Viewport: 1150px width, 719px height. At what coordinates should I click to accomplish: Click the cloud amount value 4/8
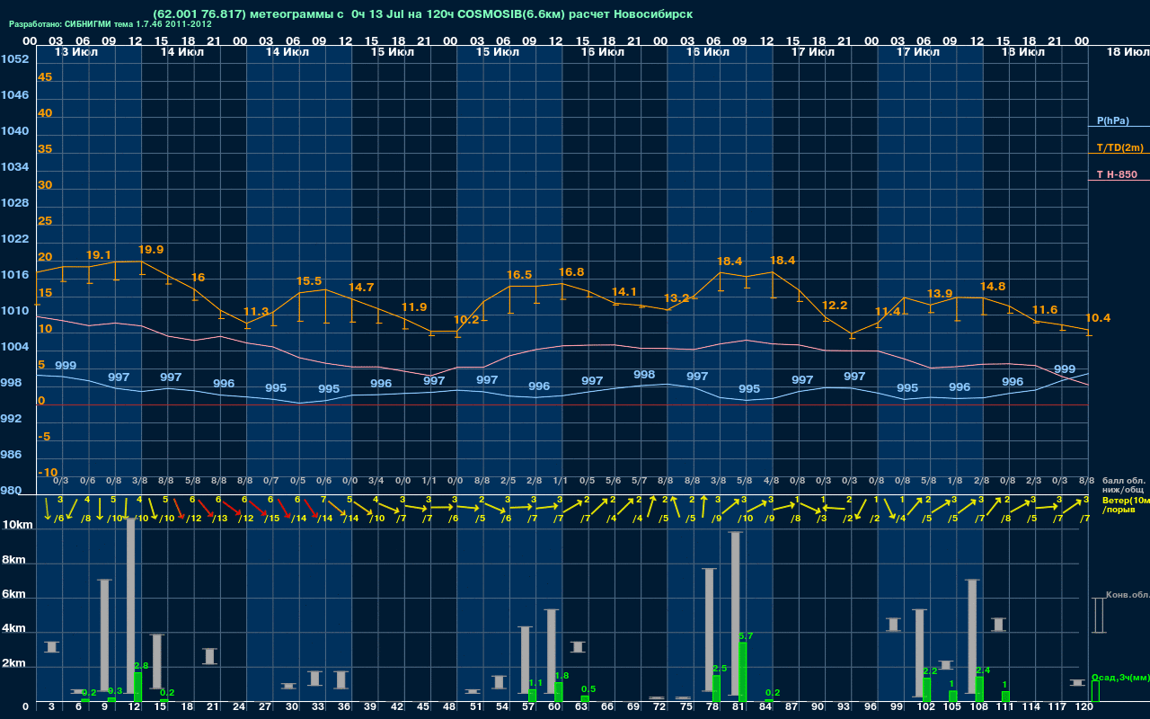(x=771, y=481)
